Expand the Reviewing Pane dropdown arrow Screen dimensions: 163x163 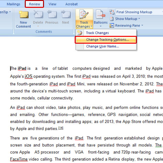point(142,25)
